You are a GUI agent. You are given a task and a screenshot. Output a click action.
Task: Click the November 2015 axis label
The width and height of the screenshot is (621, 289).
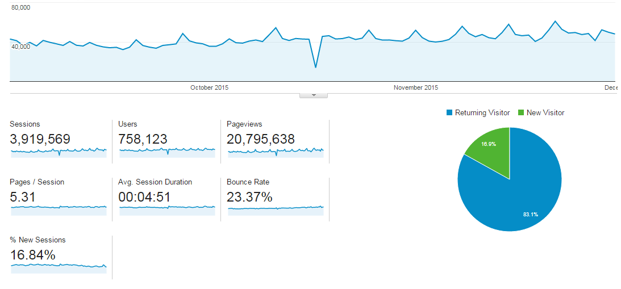[x=416, y=87]
